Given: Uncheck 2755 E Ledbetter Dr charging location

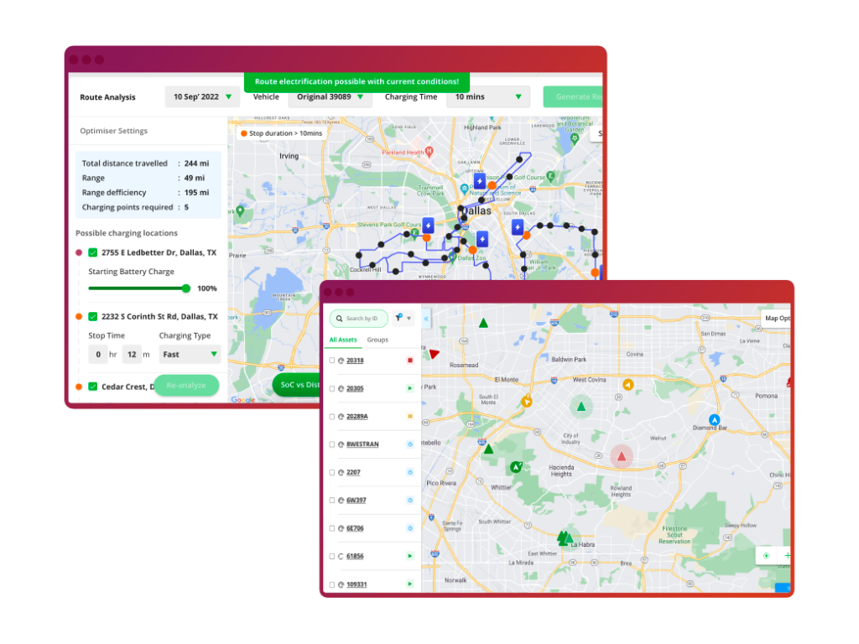Looking at the screenshot, I should 93,252.
